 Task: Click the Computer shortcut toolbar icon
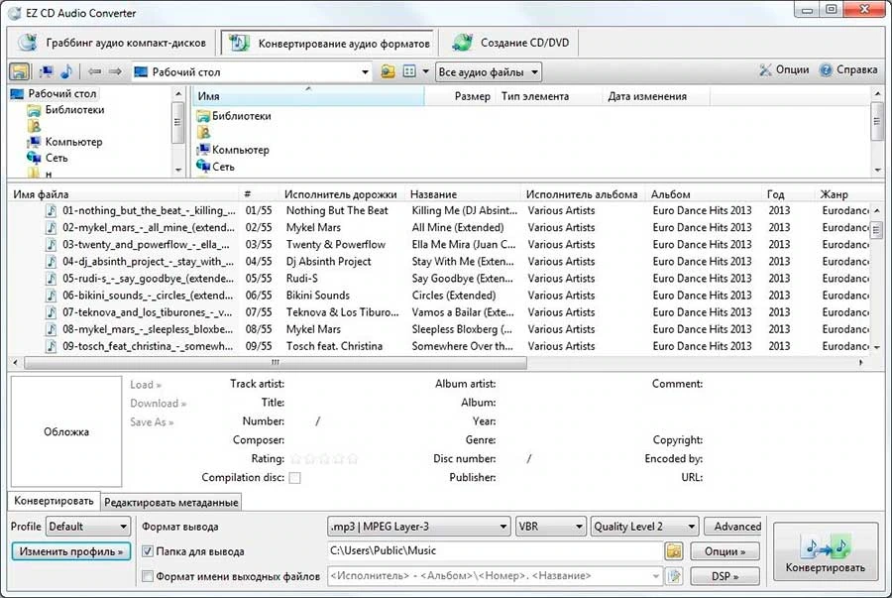click(x=47, y=71)
